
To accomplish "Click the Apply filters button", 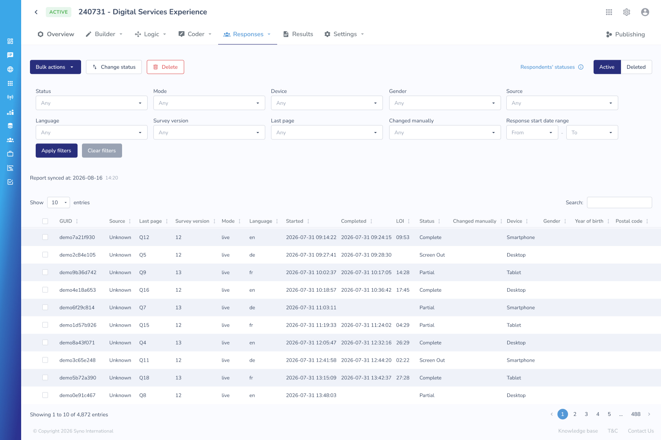I will [x=56, y=150].
